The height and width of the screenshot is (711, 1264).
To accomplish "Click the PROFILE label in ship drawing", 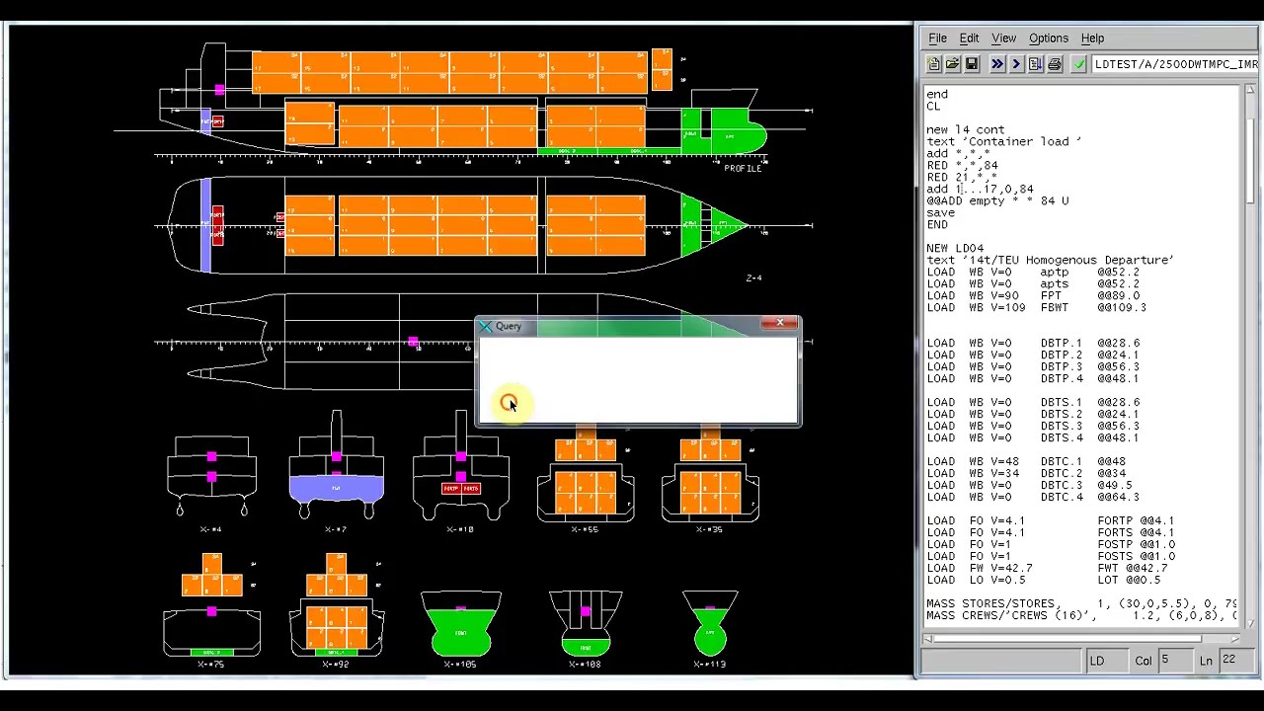I will click(743, 169).
